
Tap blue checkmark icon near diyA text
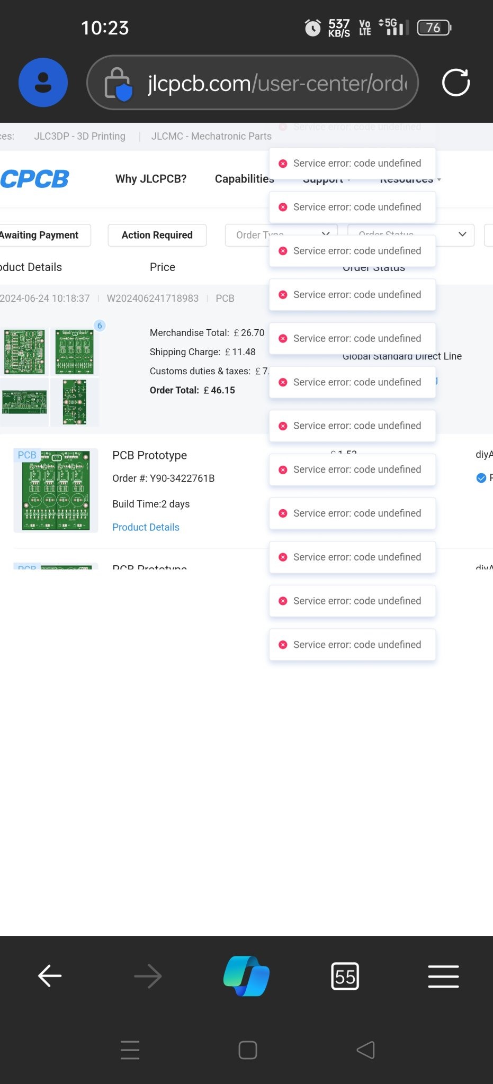coord(481,478)
